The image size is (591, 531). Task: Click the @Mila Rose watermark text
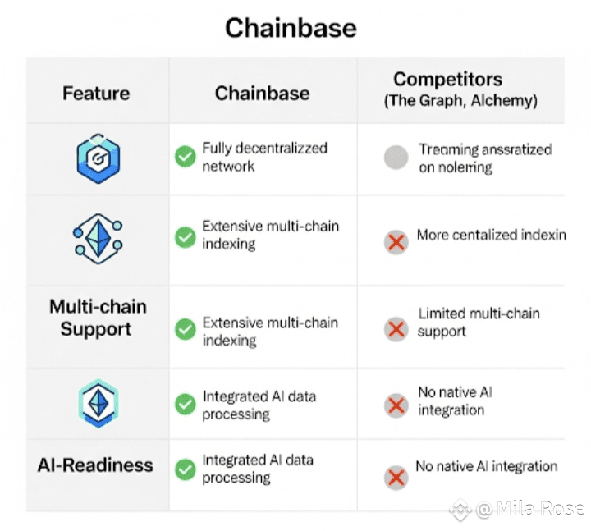(530, 509)
